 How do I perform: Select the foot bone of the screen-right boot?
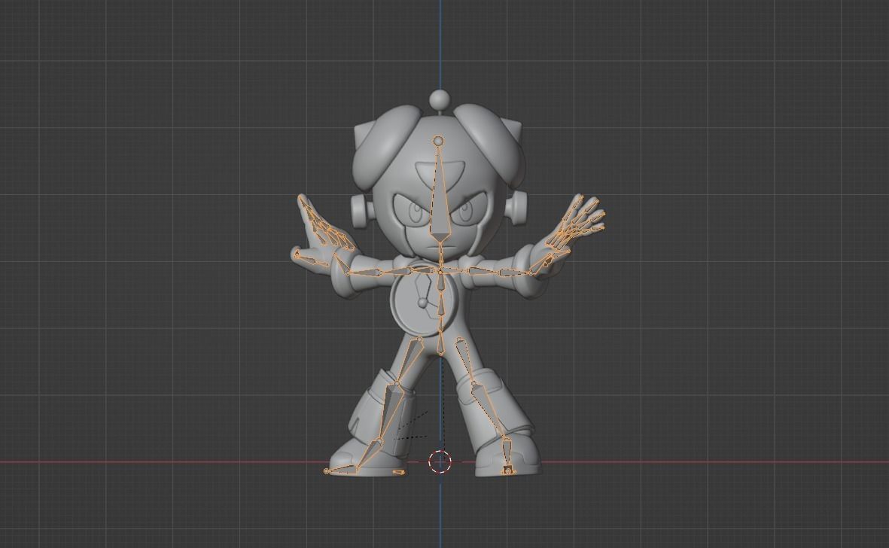pos(507,453)
